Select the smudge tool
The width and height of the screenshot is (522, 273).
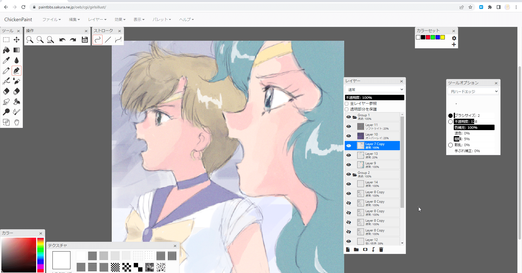(x=6, y=102)
